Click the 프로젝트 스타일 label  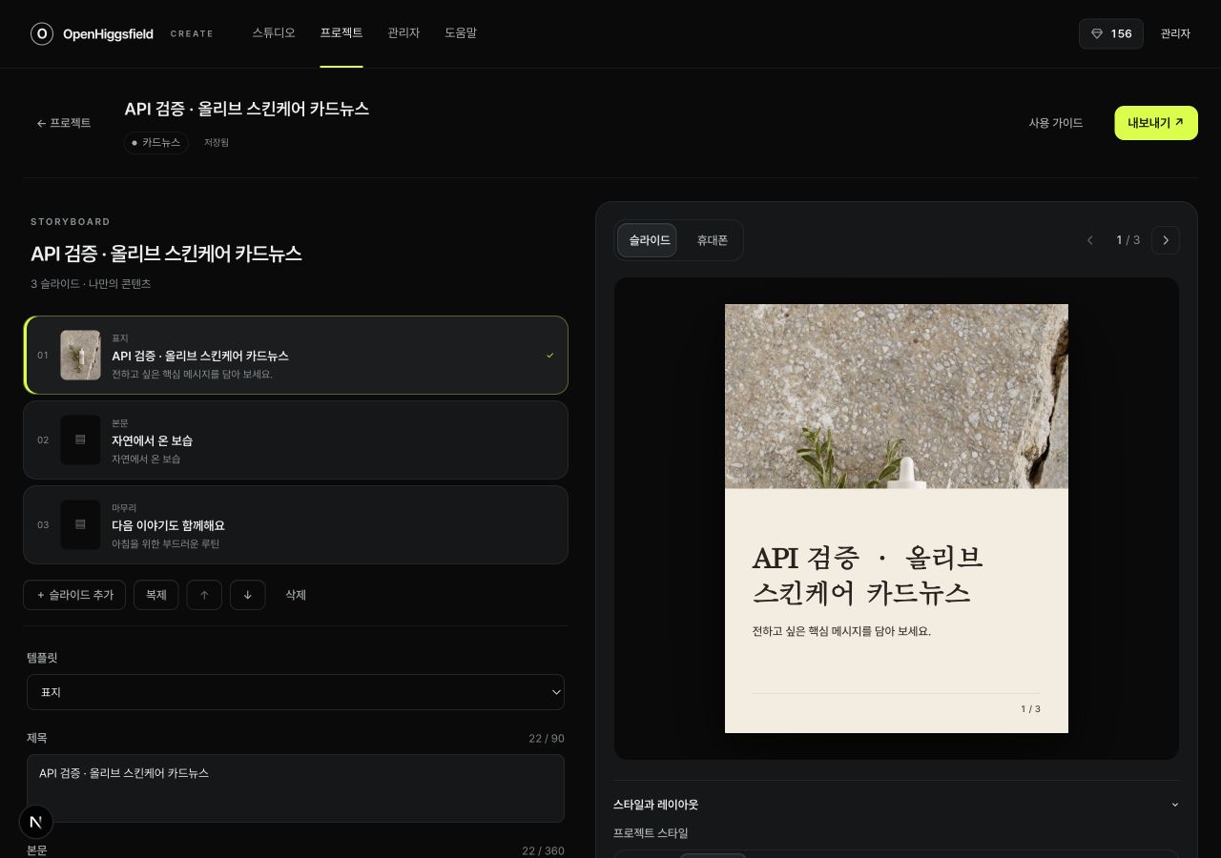click(x=651, y=833)
